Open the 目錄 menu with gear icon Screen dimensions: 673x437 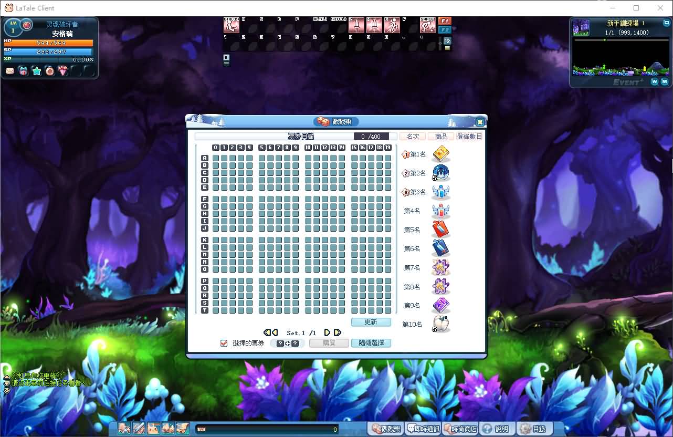pos(533,429)
